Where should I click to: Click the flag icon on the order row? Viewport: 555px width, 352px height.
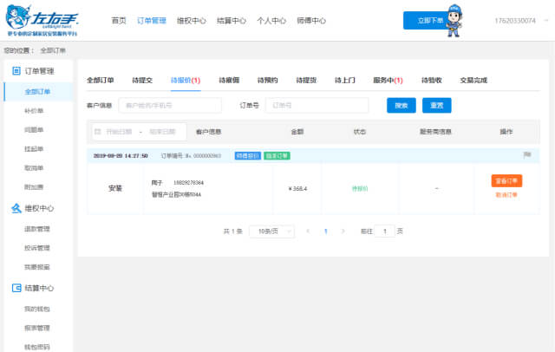[x=526, y=155]
